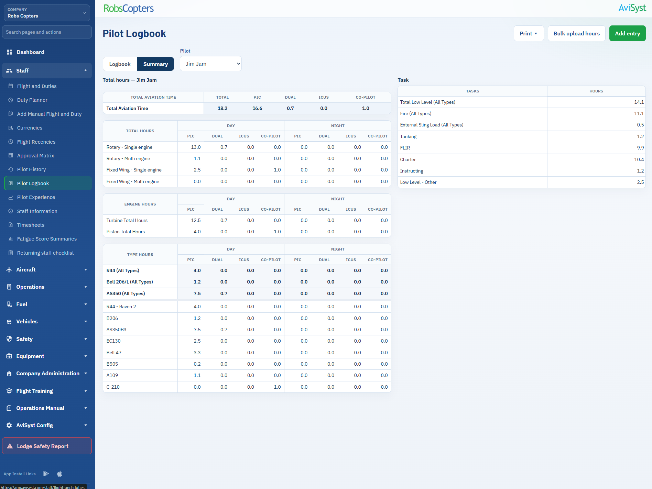This screenshot has width=652, height=489.
Task: Click the Dashboard grid icon
Action: coord(10,52)
